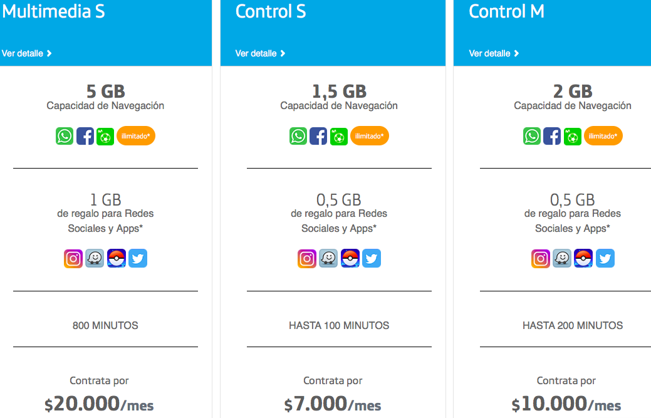
Task: Expand Ver detalle for Multimedia S
Action: [27, 53]
